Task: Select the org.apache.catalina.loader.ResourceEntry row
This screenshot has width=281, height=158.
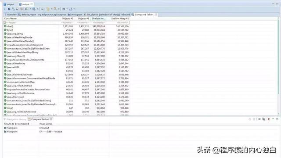Action: 66,90
